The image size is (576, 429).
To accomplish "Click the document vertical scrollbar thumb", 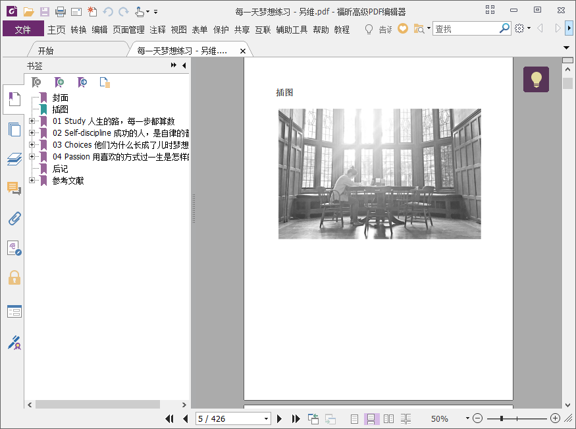I will point(567,83).
